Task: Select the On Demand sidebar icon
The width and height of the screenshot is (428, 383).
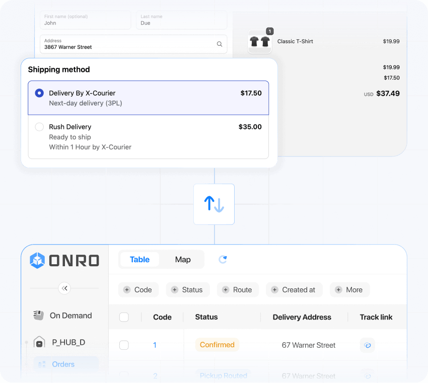Action: (38, 316)
